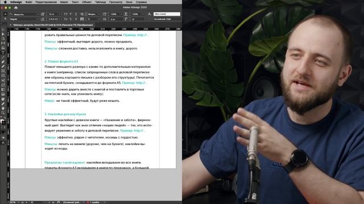Toggle screen mode at toolbox bottom
Viewport: 364px width, 204px height.
coord(3,143)
